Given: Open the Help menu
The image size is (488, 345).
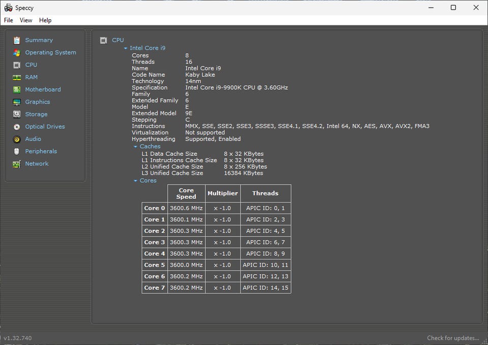Looking at the screenshot, I should click(45, 20).
